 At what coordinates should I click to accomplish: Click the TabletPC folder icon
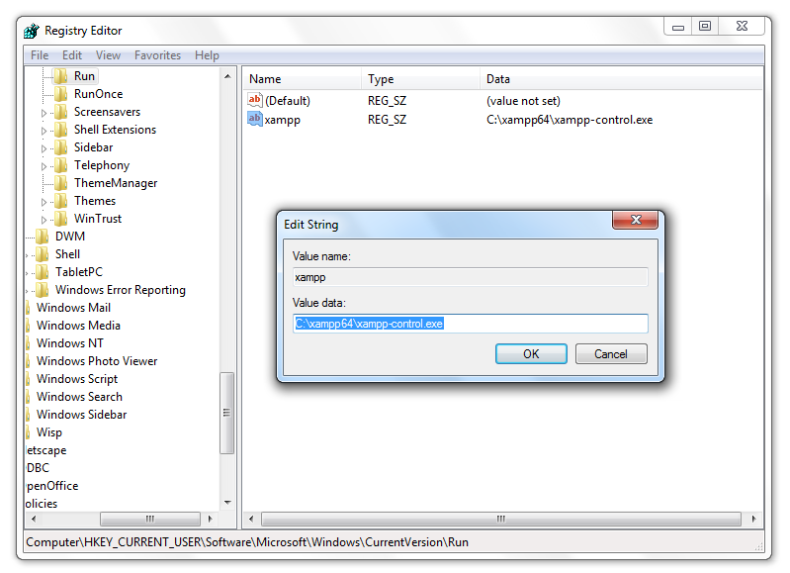point(42,272)
